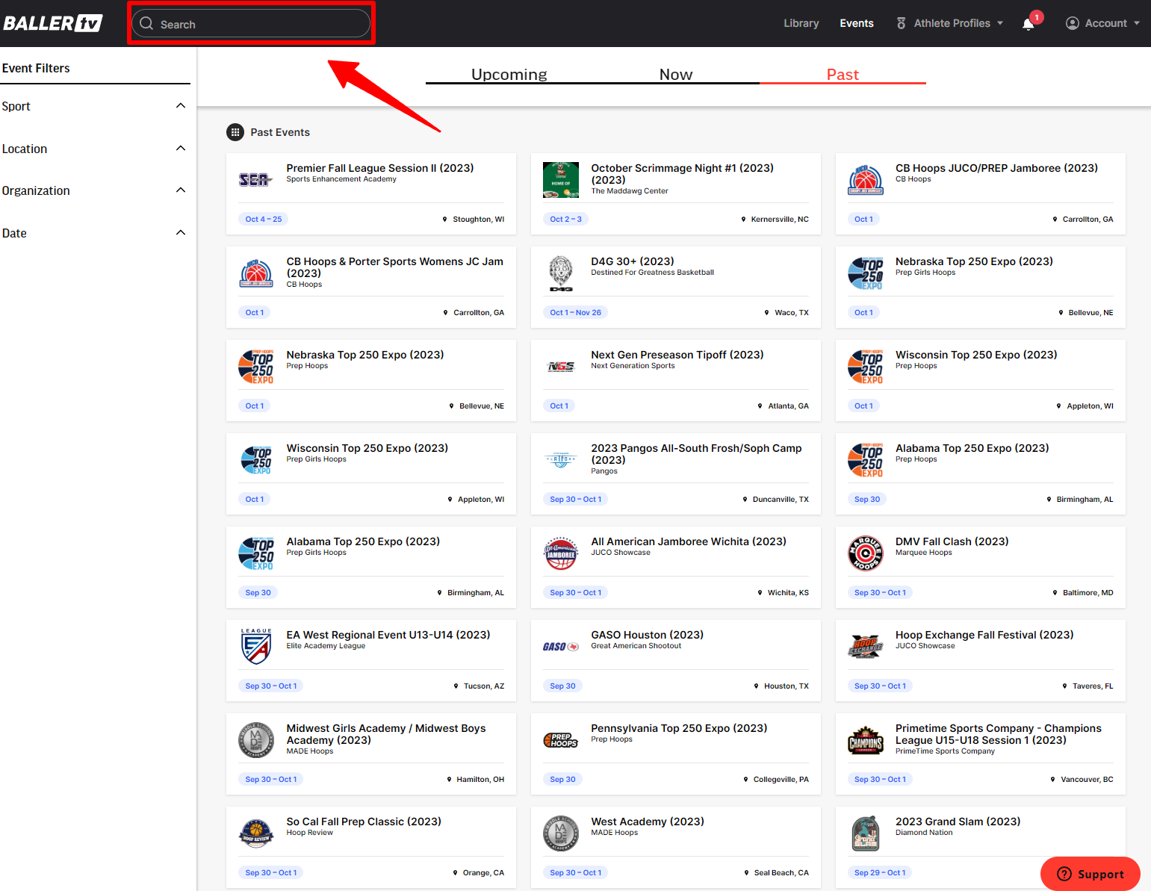Open the notifications bell
The image size is (1151, 891).
1029,24
